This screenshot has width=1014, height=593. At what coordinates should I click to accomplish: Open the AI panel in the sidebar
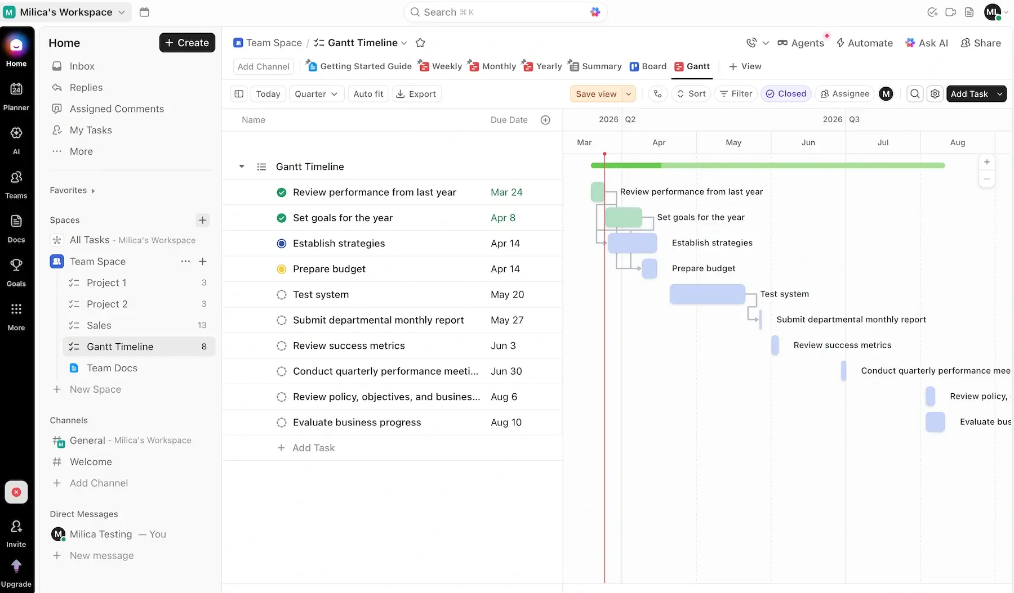pyautogui.click(x=16, y=140)
